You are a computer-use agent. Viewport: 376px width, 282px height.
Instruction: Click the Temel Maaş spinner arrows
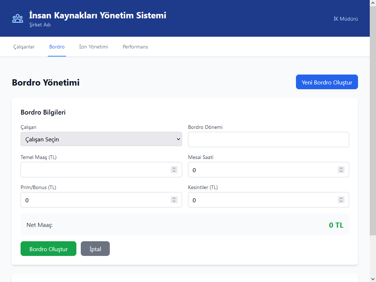coord(174,170)
